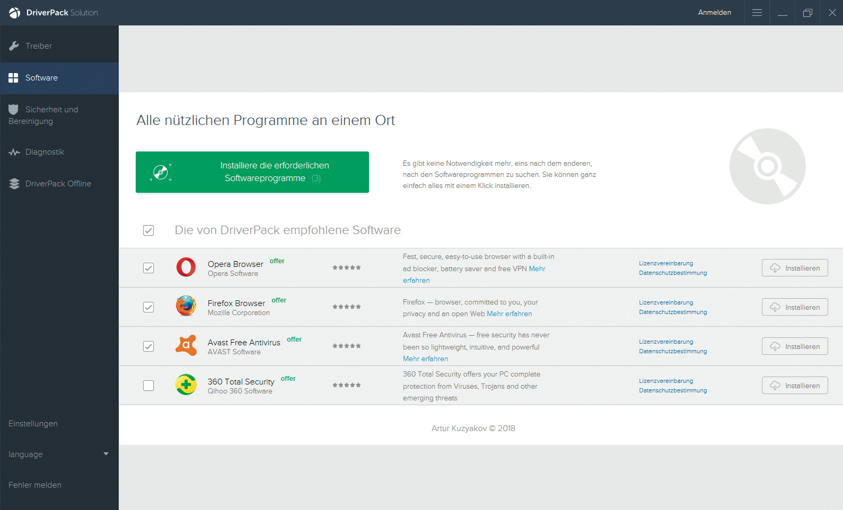Click the DriverPack logo icon
This screenshot has height=510, width=843.
pyautogui.click(x=14, y=13)
